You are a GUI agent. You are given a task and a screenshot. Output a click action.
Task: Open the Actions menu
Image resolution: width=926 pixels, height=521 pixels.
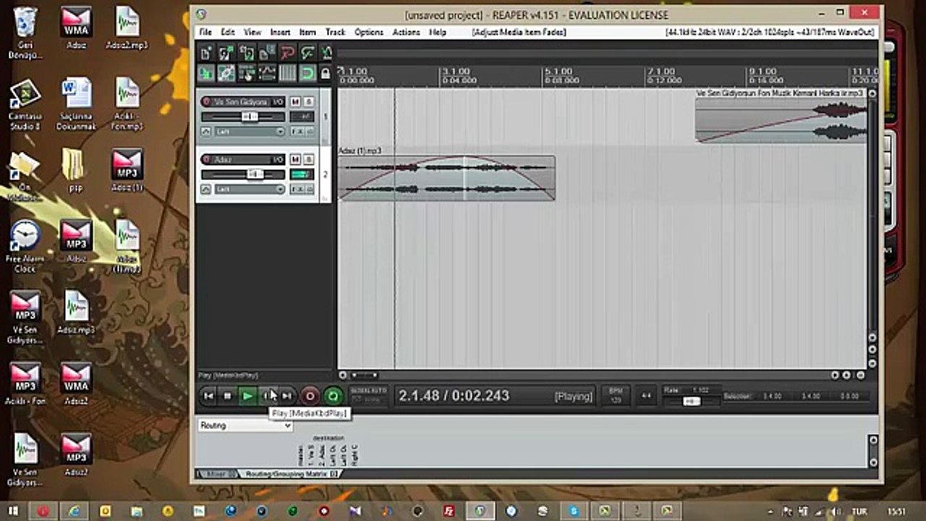(x=406, y=32)
